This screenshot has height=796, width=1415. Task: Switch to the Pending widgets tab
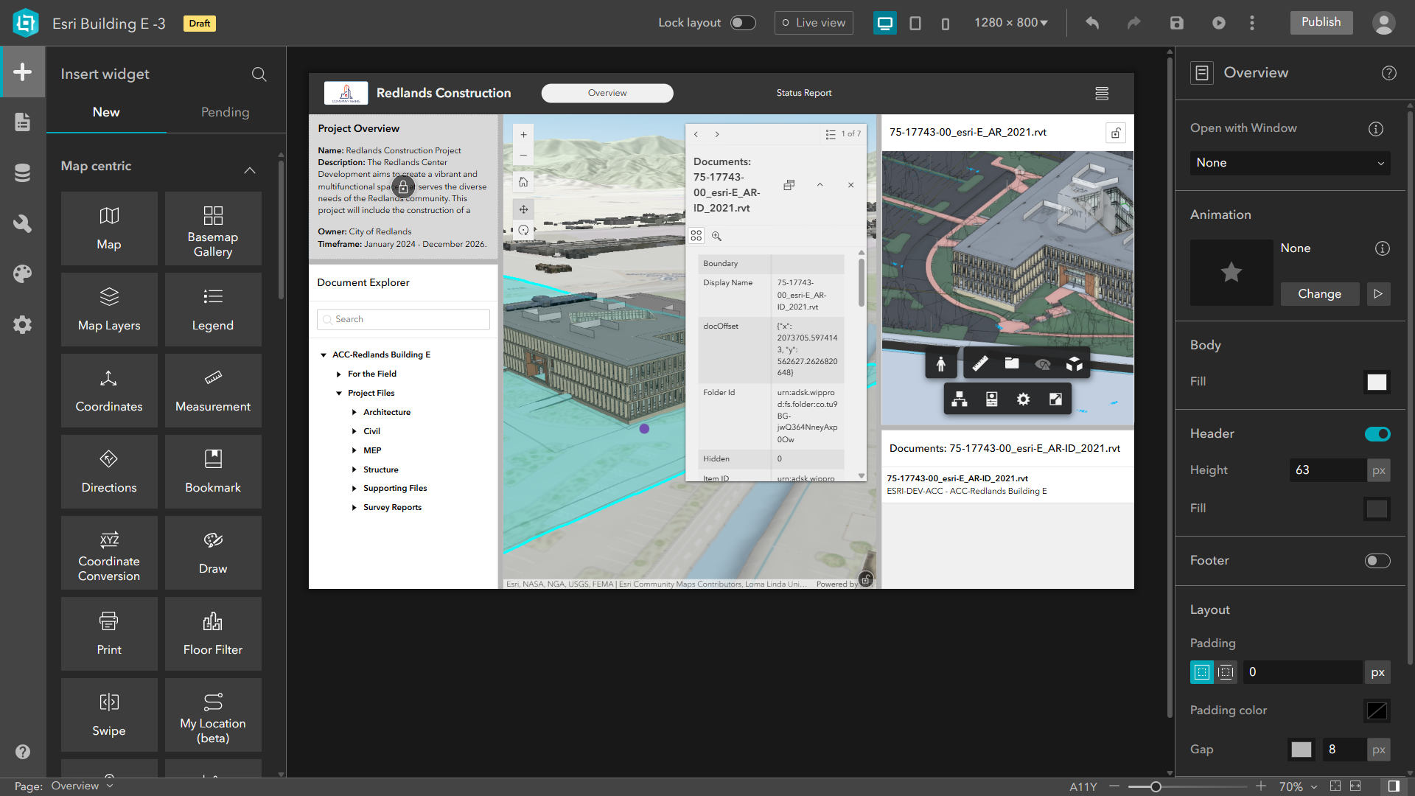click(226, 112)
